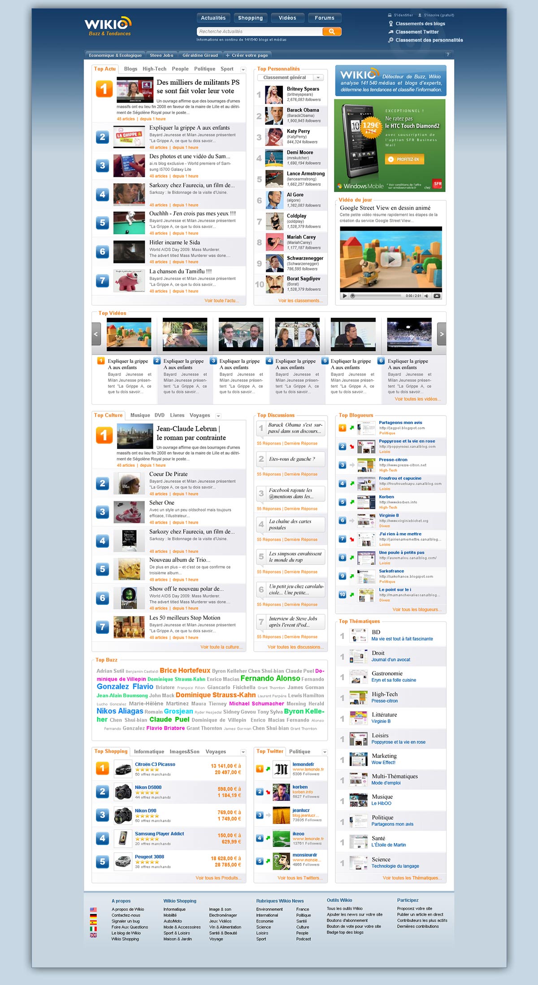
Task: Expand the dropdown arrow next to Politique in Top Twitter
Action: (x=325, y=752)
